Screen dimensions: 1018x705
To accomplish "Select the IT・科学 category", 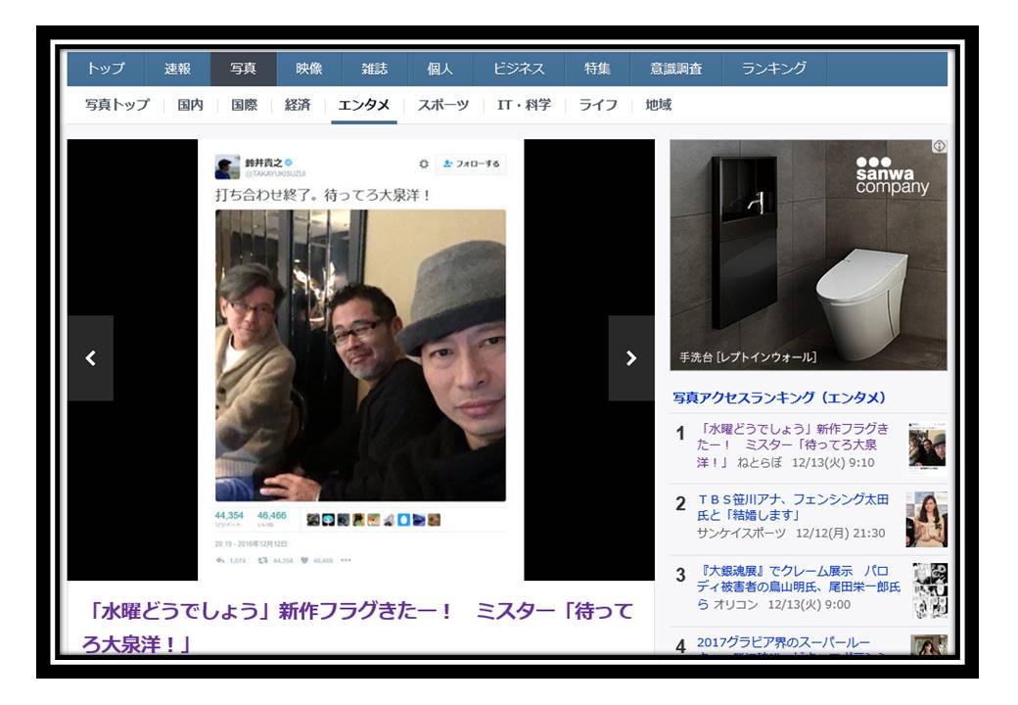I will tap(524, 106).
